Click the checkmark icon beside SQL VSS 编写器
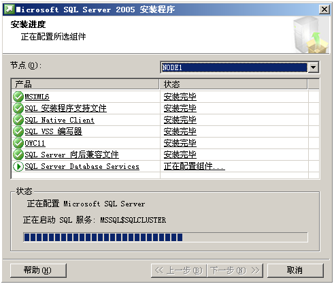This screenshot has width=334, height=284. (18, 131)
